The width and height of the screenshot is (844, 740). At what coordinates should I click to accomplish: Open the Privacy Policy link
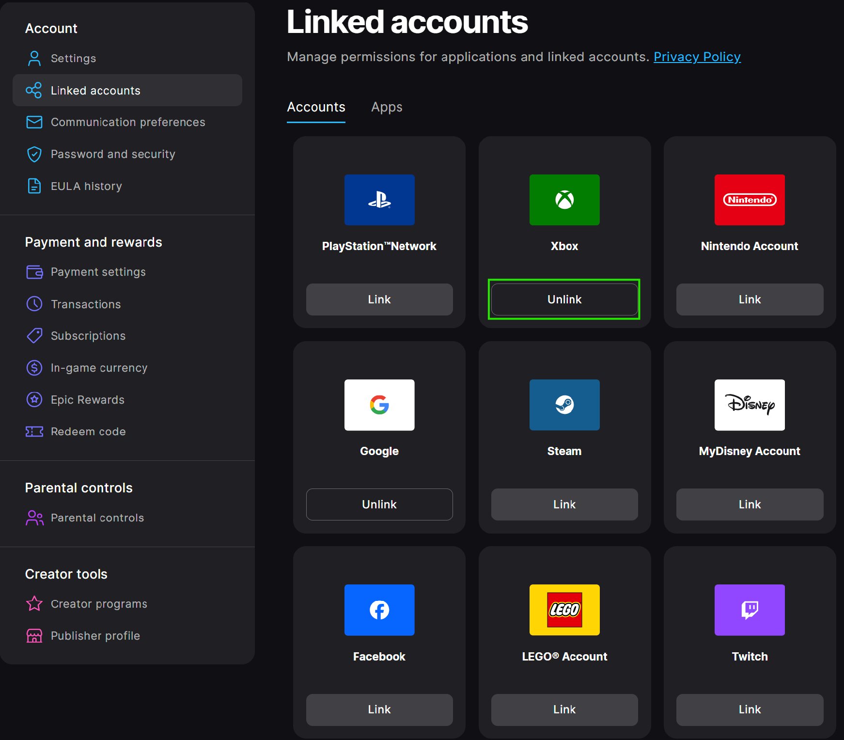697,57
